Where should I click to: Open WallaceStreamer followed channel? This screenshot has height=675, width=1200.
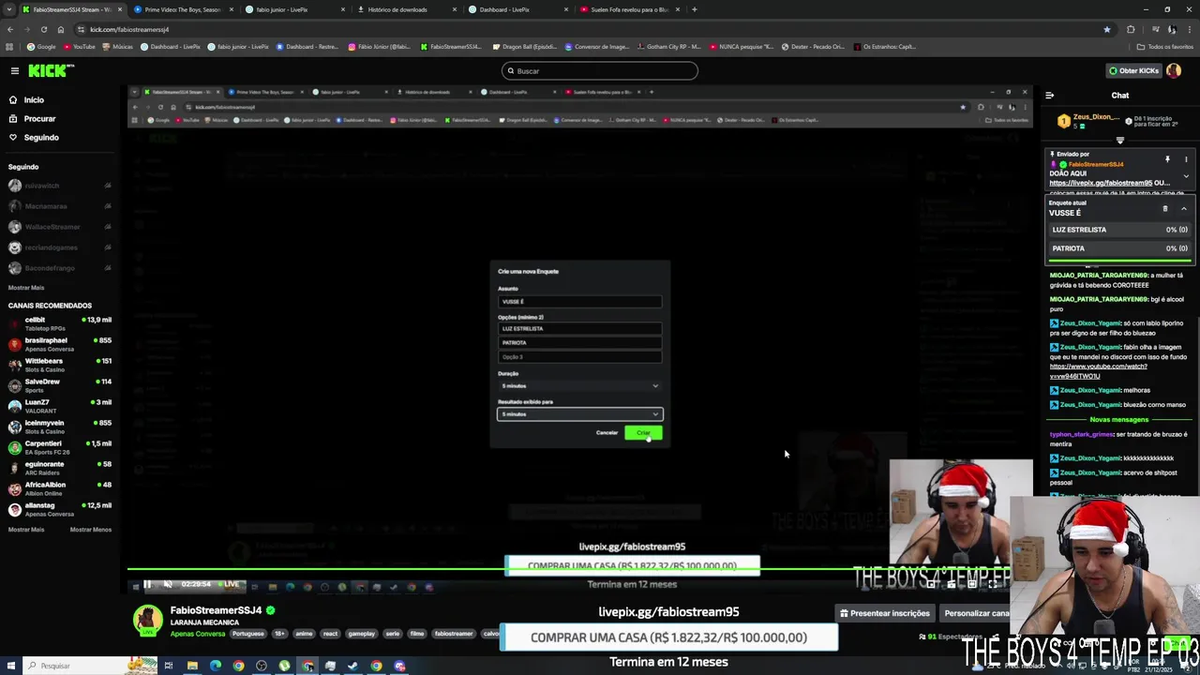(60, 227)
